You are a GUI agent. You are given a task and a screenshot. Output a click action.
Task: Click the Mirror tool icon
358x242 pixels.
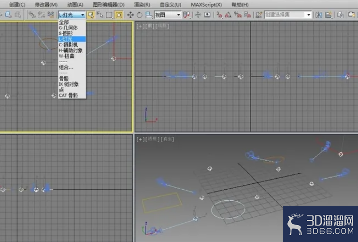point(319,15)
